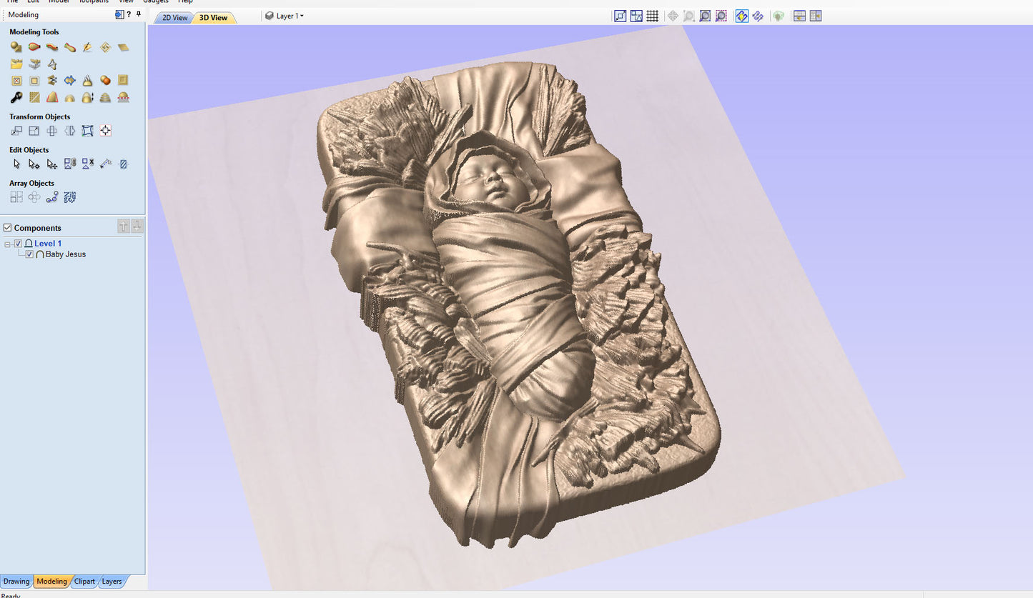Click the open folder icon in Modeling Tools

tap(16, 64)
